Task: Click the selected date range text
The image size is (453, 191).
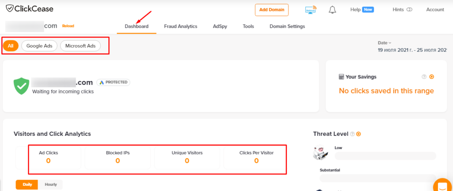Action: pos(413,50)
